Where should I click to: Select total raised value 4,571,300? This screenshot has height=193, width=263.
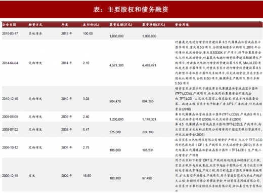point(116,65)
